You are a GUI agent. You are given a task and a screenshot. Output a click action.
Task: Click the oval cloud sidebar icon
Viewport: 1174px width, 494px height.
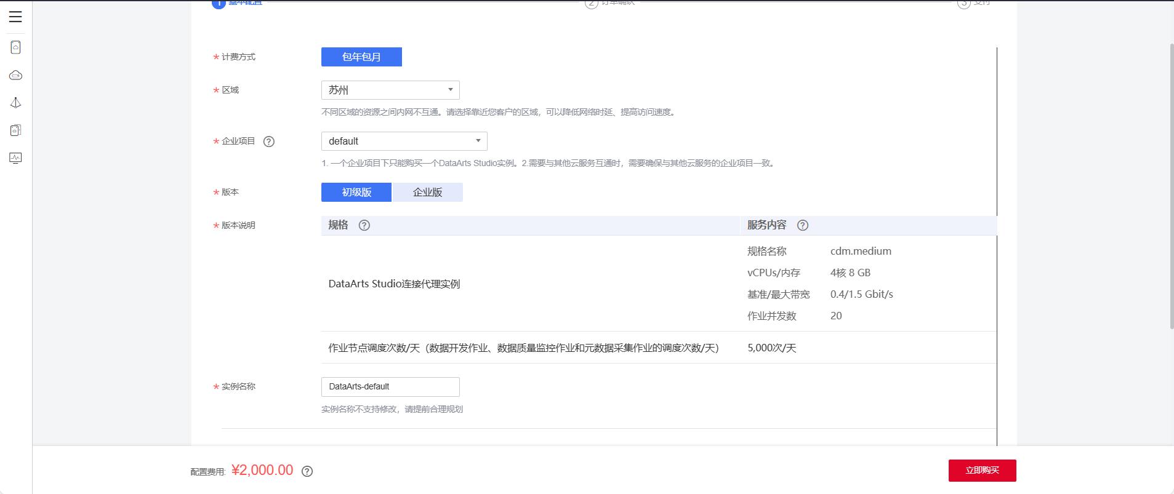point(16,75)
